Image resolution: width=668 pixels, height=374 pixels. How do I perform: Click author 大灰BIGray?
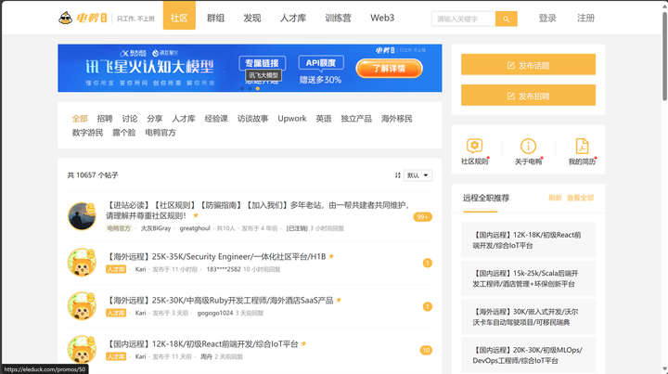point(156,228)
